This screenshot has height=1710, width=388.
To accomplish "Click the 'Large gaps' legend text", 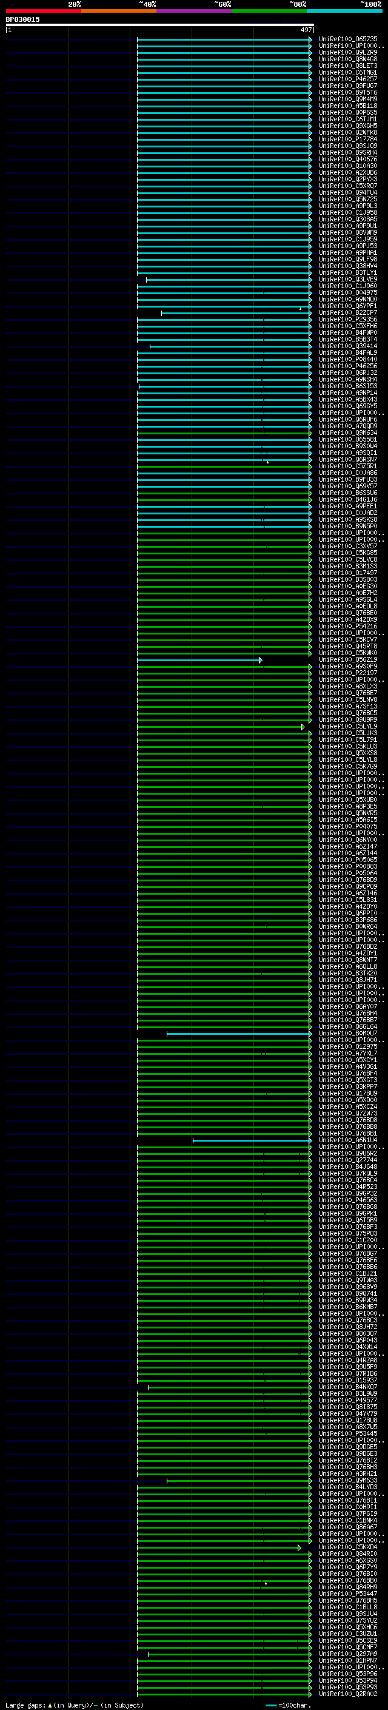I will pos(26,1705).
